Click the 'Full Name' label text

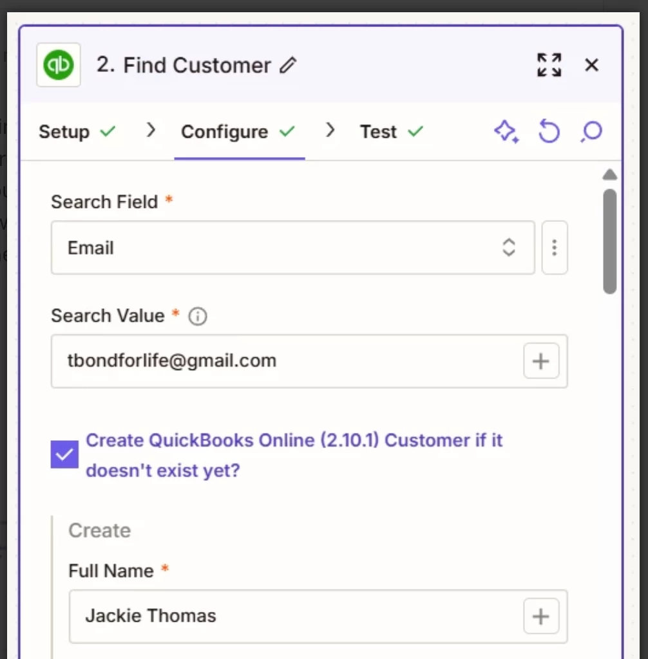(111, 571)
